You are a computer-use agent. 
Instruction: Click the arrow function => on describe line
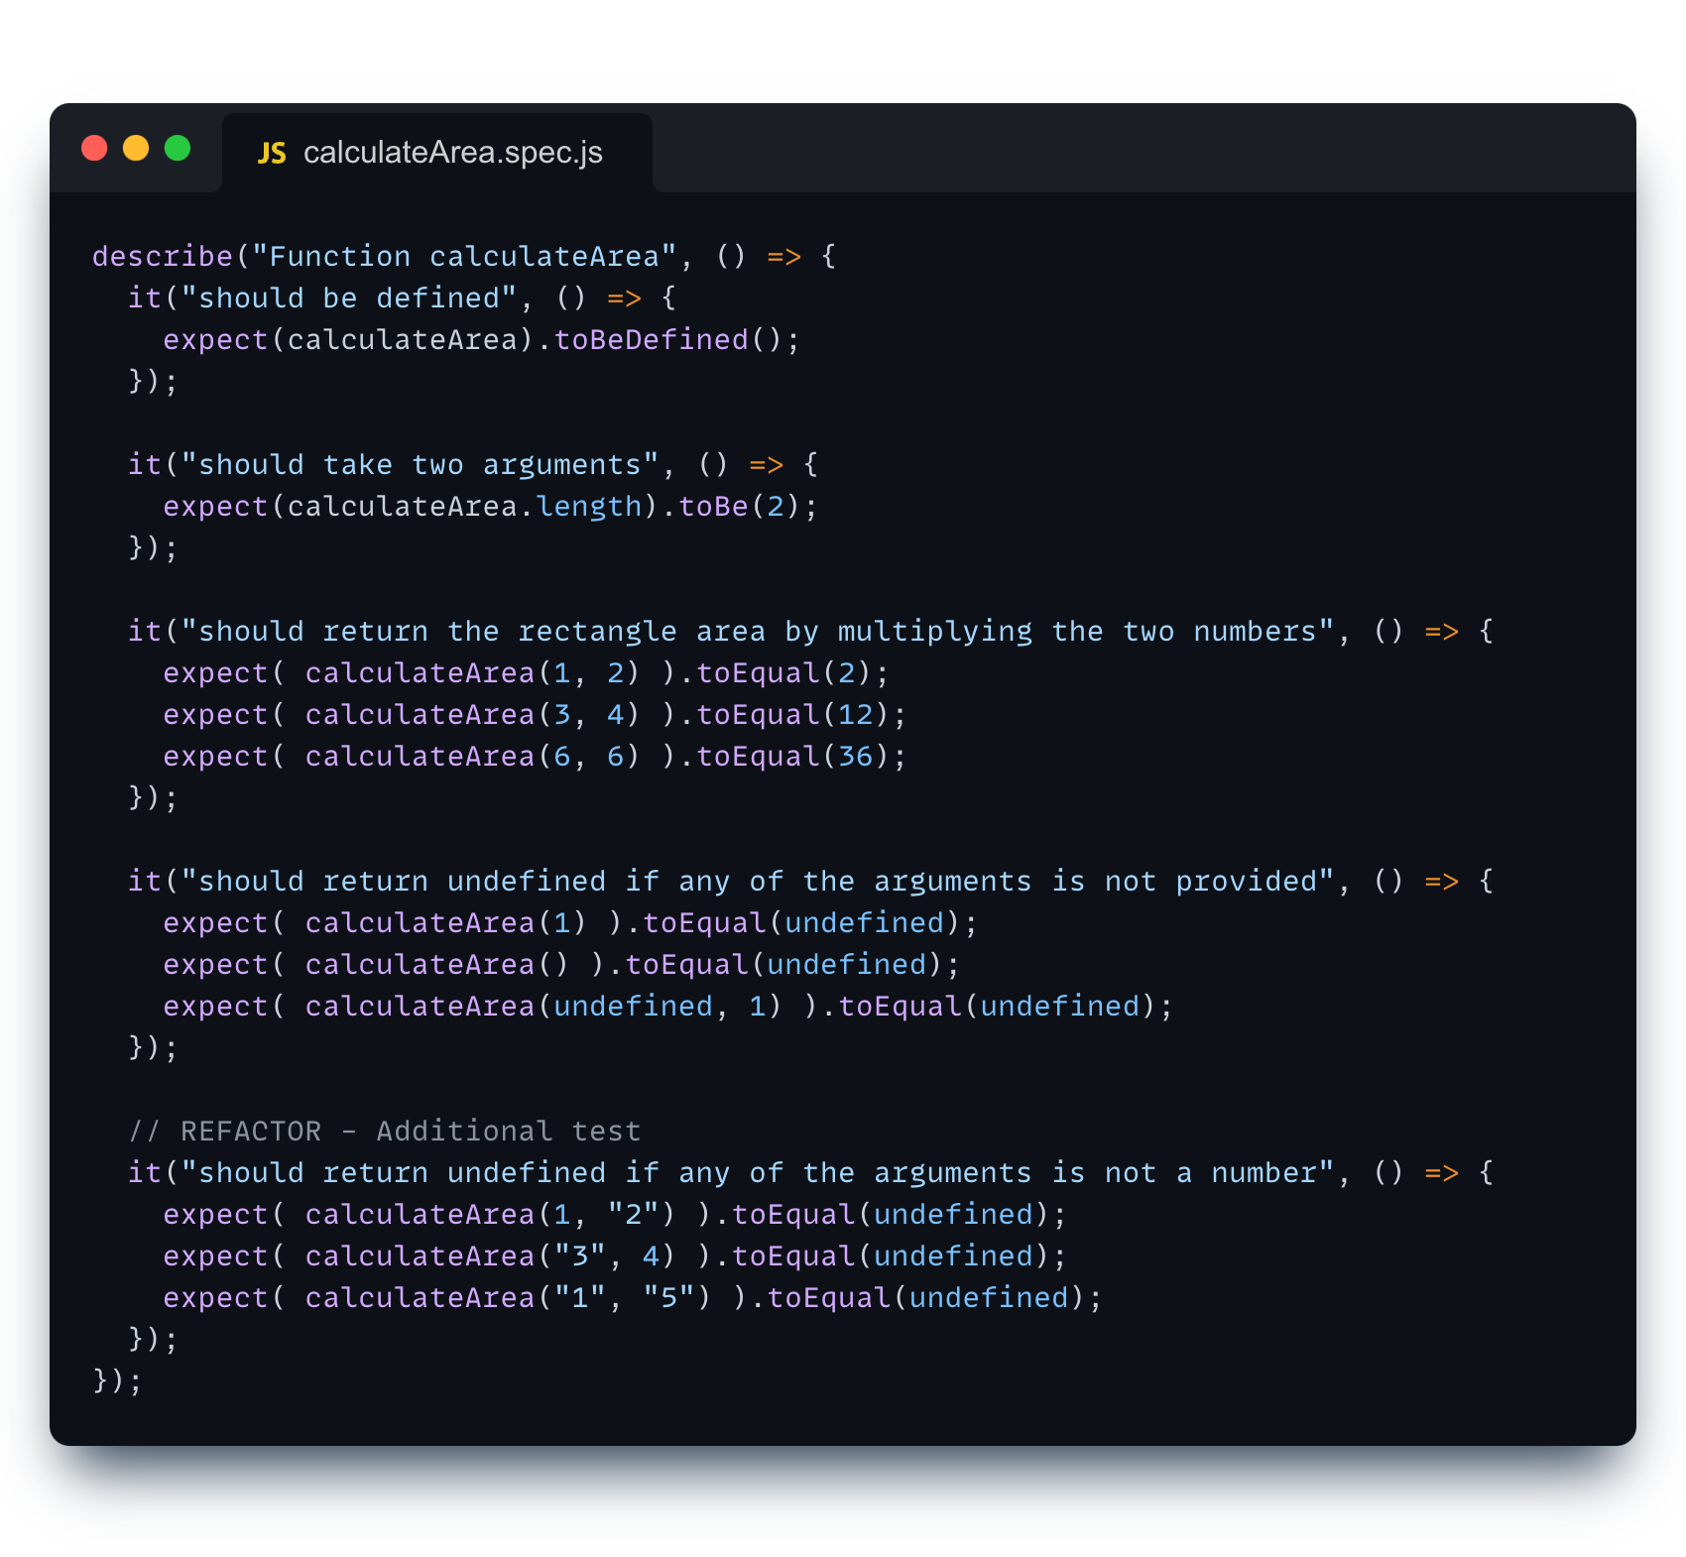coord(783,256)
